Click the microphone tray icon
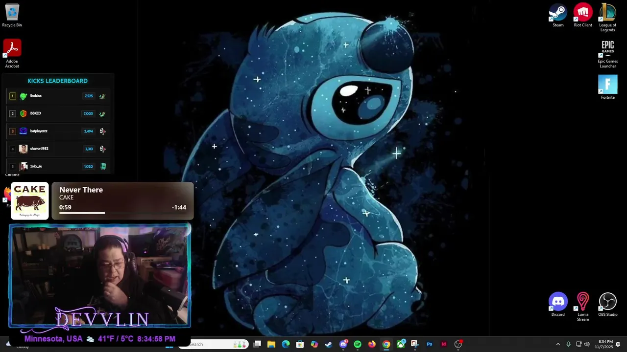 pos(568,344)
